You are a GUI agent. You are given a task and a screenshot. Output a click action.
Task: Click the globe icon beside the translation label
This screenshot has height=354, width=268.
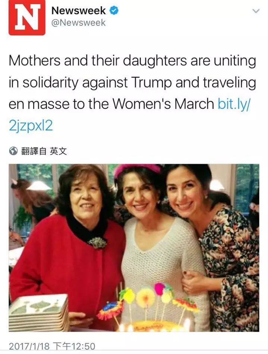(13, 151)
